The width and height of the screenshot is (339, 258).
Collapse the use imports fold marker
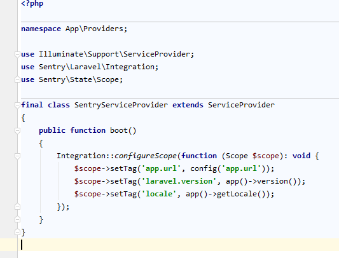point(17,54)
